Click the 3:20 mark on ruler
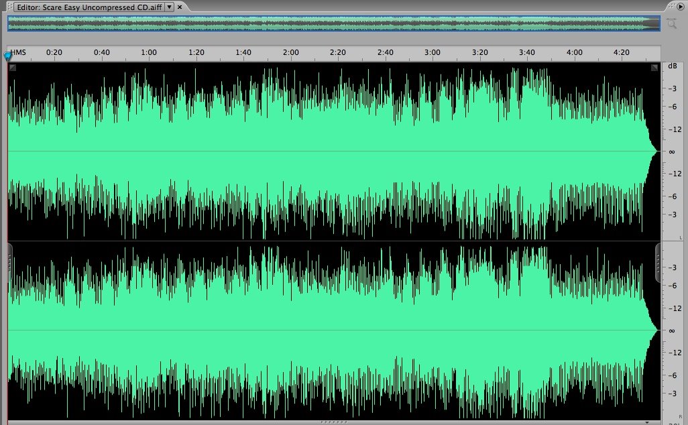688x425 pixels. click(x=479, y=52)
